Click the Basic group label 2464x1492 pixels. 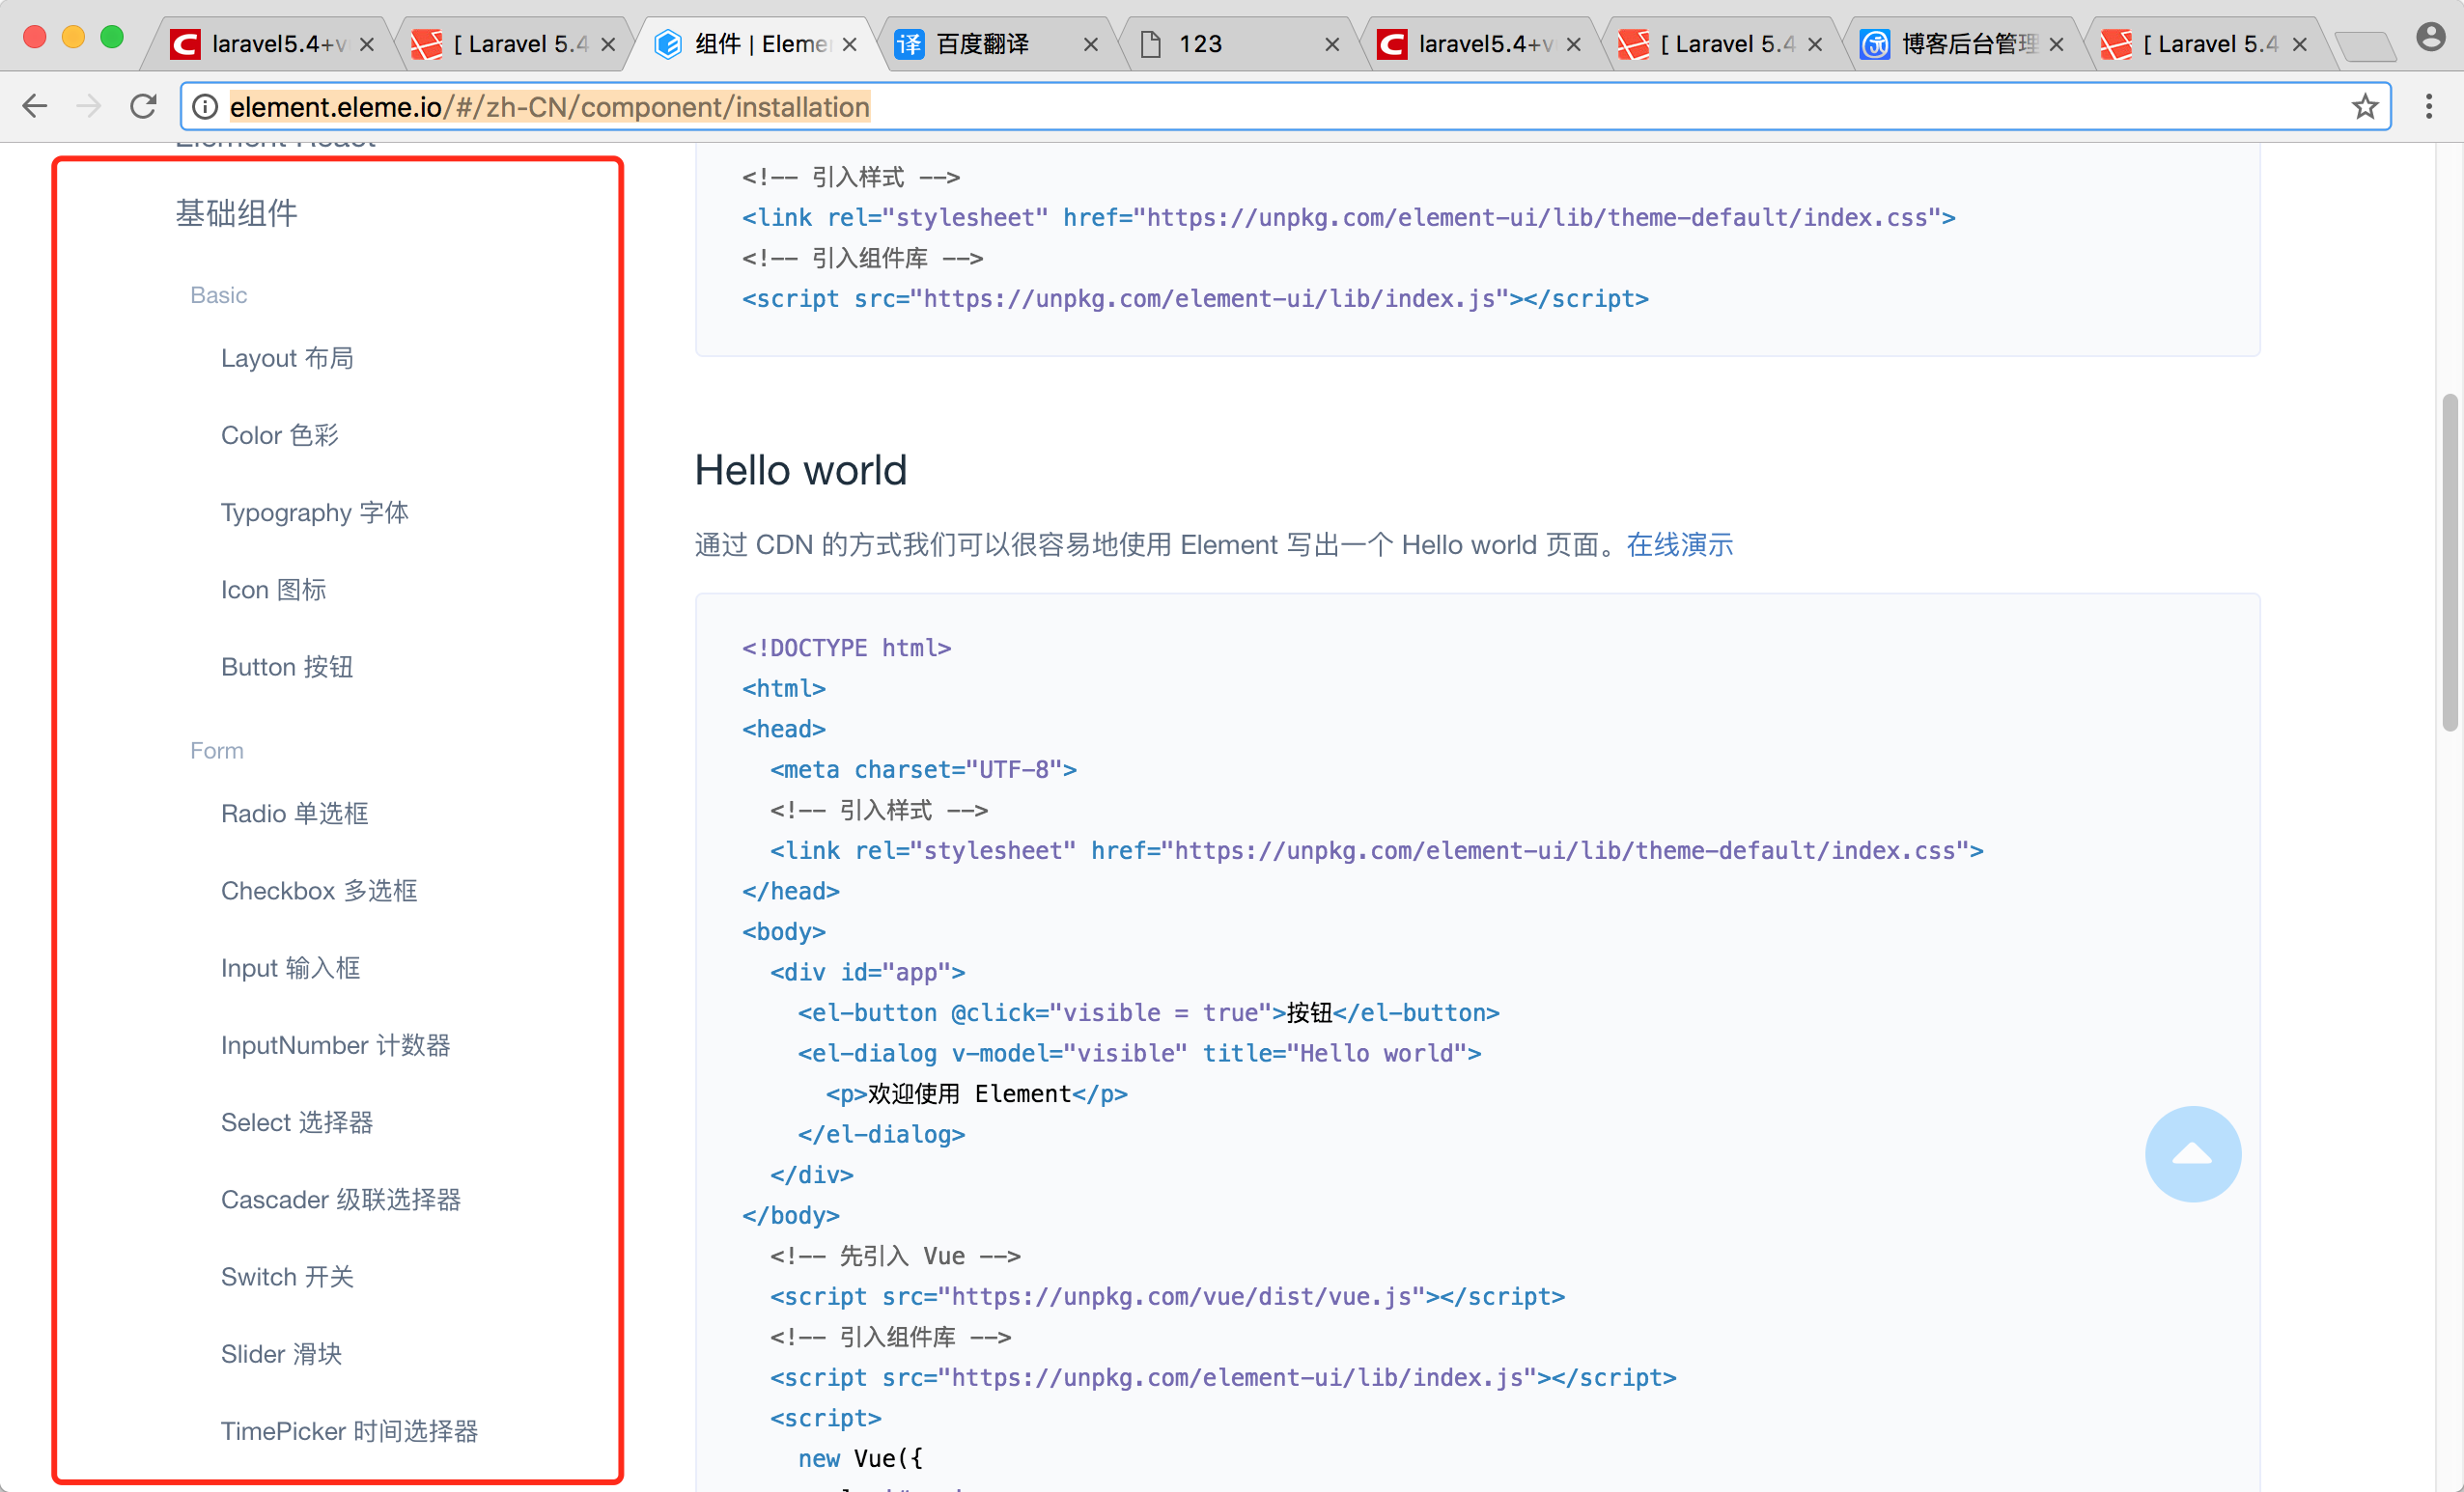[x=218, y=294]
